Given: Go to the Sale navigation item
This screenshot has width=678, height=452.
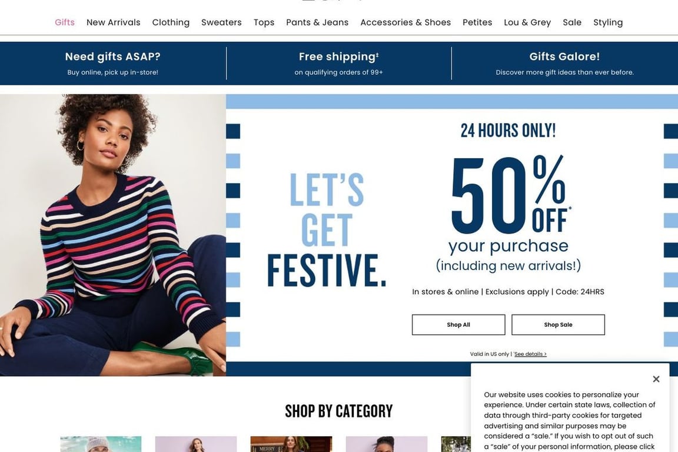Looking at the screenshot, I should pyautogui.click(x=572, y=22).
